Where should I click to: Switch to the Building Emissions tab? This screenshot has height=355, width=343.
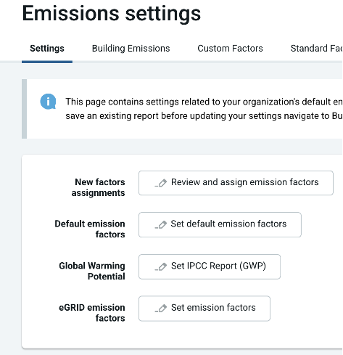[x=131, y=49]
